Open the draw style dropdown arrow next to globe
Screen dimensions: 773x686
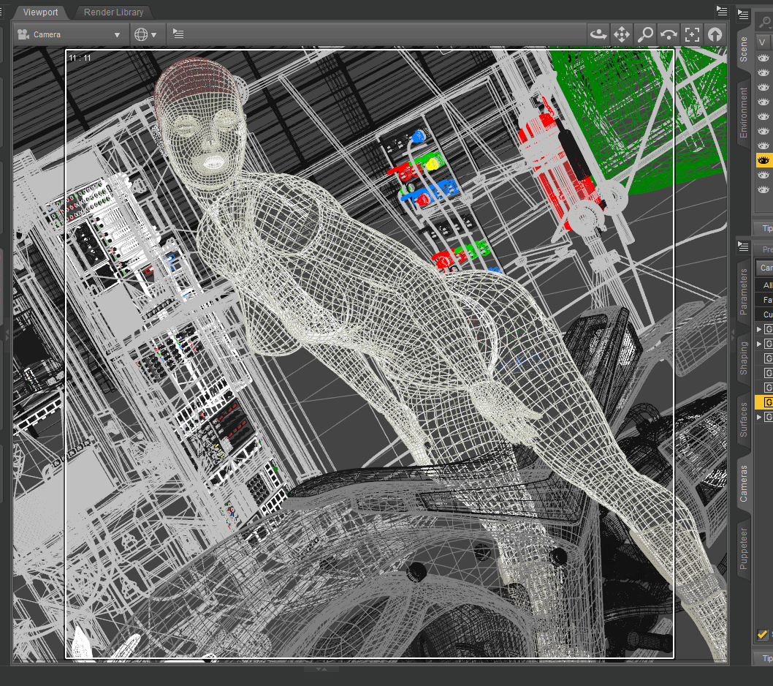pyautogui.click(x=154, y=35)
